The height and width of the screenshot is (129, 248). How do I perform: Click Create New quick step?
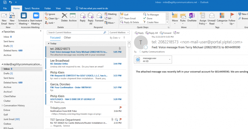151,22
